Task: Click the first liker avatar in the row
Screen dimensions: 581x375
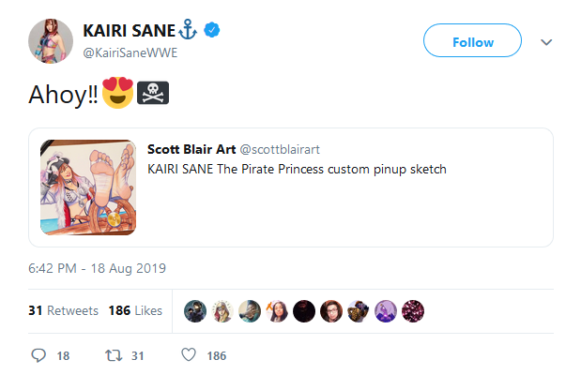Action: click(195, 310)
